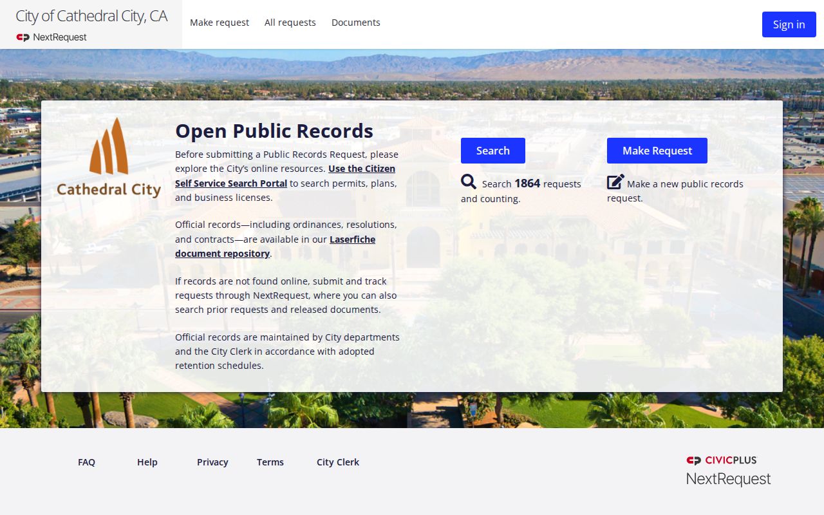The width and height of the screenshot is (824, 515).
Task: Click the Open Public Records heading
Action: pyautogui.click(x=274, y=131)
